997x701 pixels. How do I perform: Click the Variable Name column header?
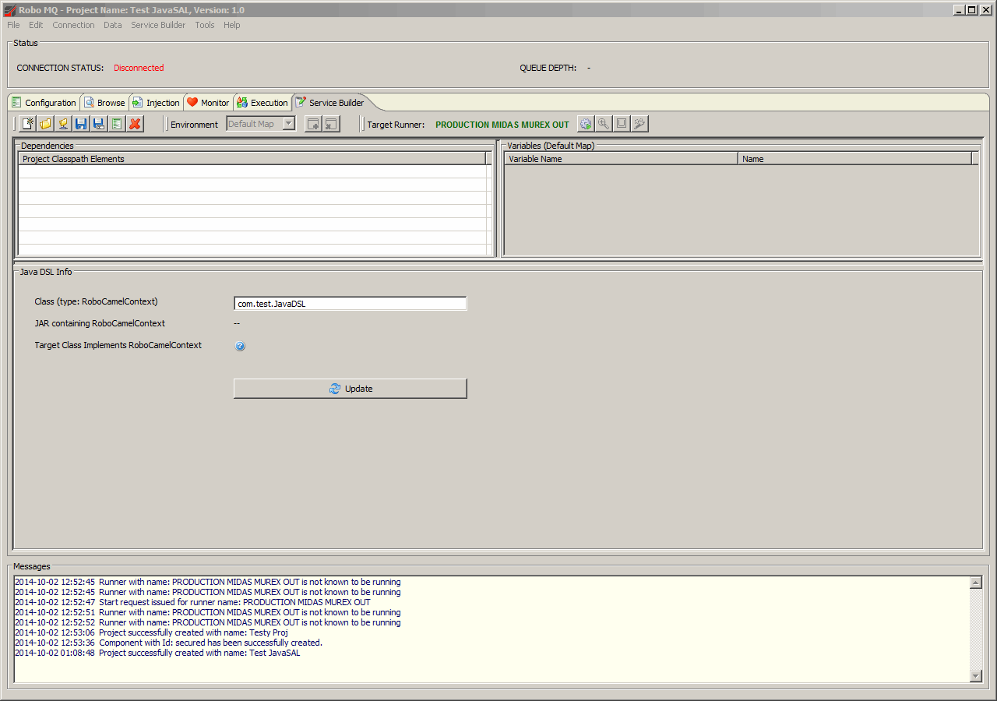pyautogui.click(x=620, y=159)
